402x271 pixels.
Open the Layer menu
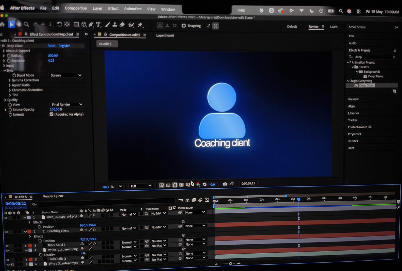[x=97, y=9]
